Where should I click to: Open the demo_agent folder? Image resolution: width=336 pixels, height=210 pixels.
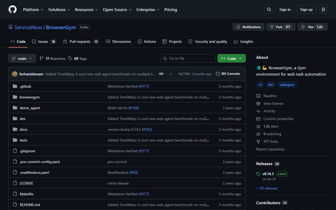(30, 108)
